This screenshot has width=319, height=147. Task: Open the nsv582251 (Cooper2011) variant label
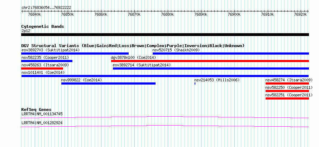[x=289, y=95]
